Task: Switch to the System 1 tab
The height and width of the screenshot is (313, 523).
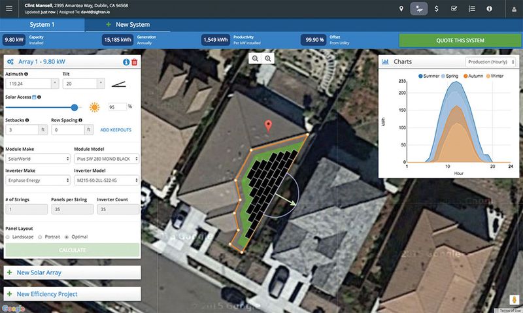Action: coord(42,24)
